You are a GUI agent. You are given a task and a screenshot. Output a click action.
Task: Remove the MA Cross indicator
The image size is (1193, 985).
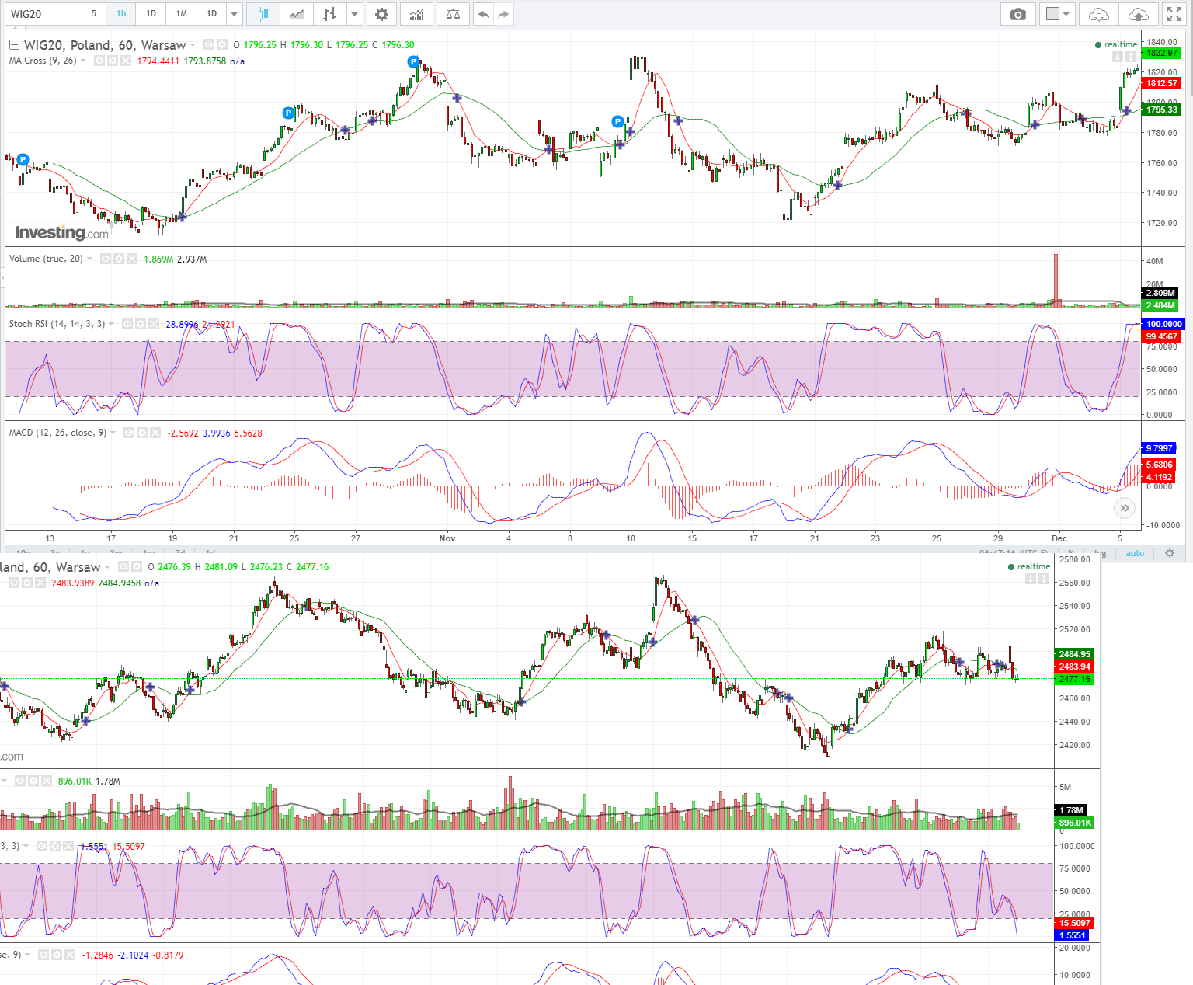coord(125,61)
